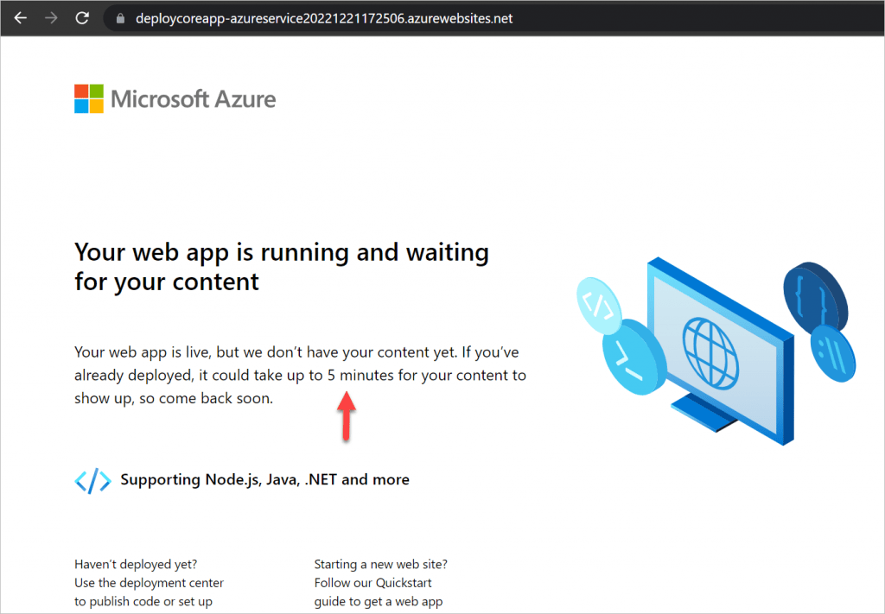Click the globe monitor illustration
Viewport: 885px width, 614px height.
720,351
